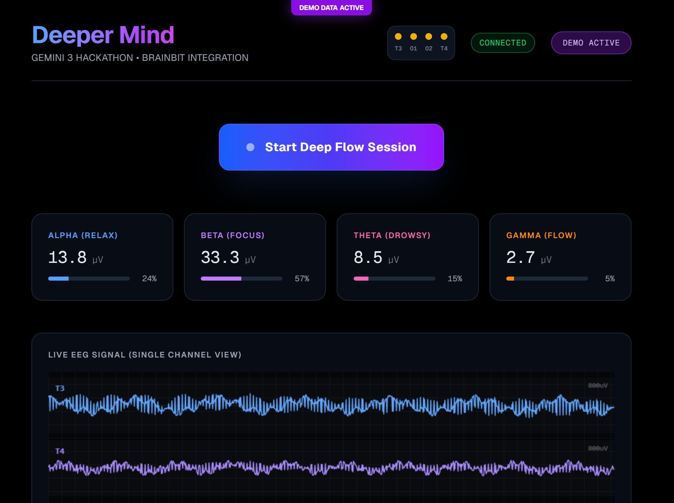
Task: Click the T3 channel label on graph
Action: pyautogui.click(x=60, y=388)
